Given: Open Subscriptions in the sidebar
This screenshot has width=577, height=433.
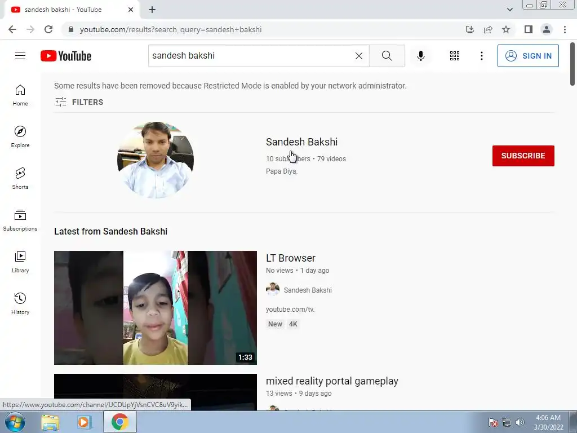Looking at the screenshot, I should pyautogui.click(x=20, y=220).
